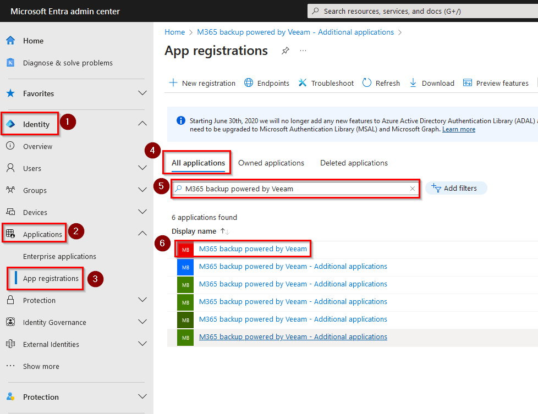Open the Learn more link

pyautogui.click(x=459, y=129)
